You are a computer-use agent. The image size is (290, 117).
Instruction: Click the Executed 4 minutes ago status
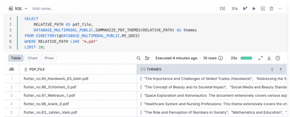pyautogui.click(x=176, y=58)
